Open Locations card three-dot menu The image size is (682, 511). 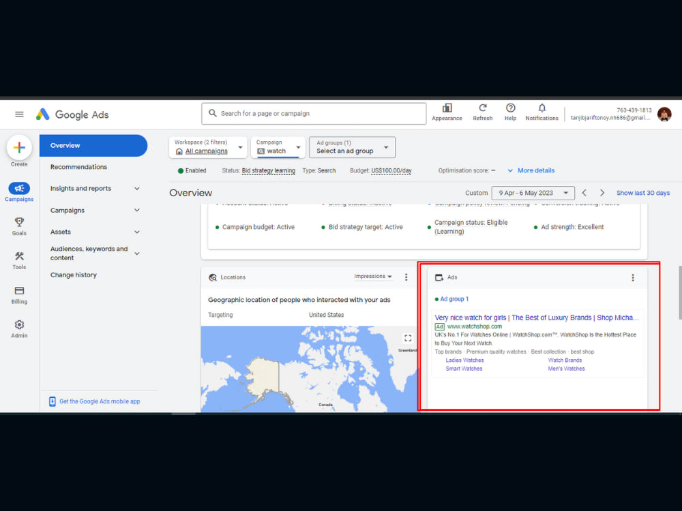pyautogui.click(x=406, y=277)
